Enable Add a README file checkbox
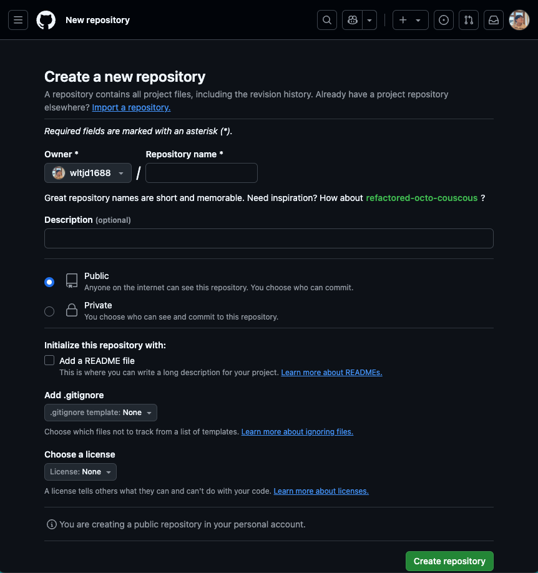The image size is (538, 573). 49,360
